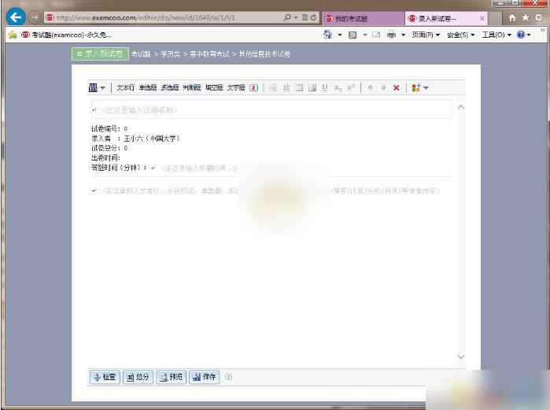Screen dimensions: 550x410
Task: Expand the help dropdown arrow
Action: point(528,35)
